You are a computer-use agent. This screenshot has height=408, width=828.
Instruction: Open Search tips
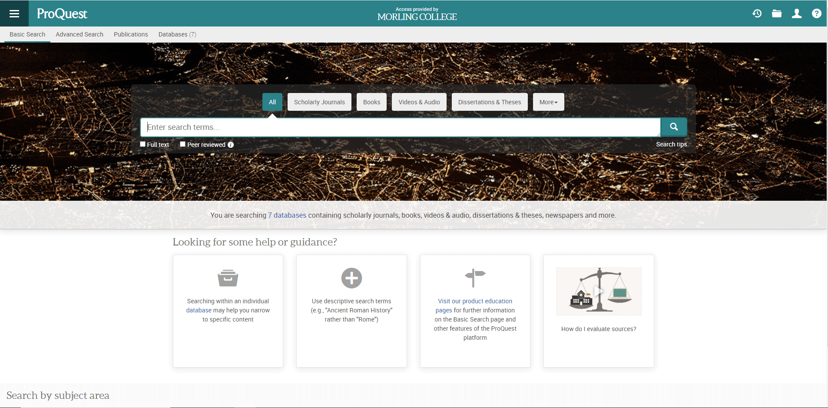(x=671, y=144)
